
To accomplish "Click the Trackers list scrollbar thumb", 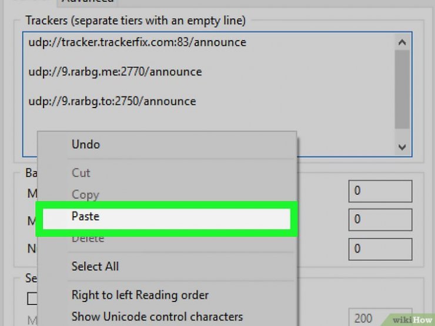I will pyautogui.click(x=402, y=89).
